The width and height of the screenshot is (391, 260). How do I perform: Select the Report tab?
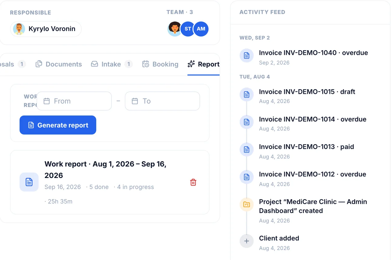tap(203, 64)
